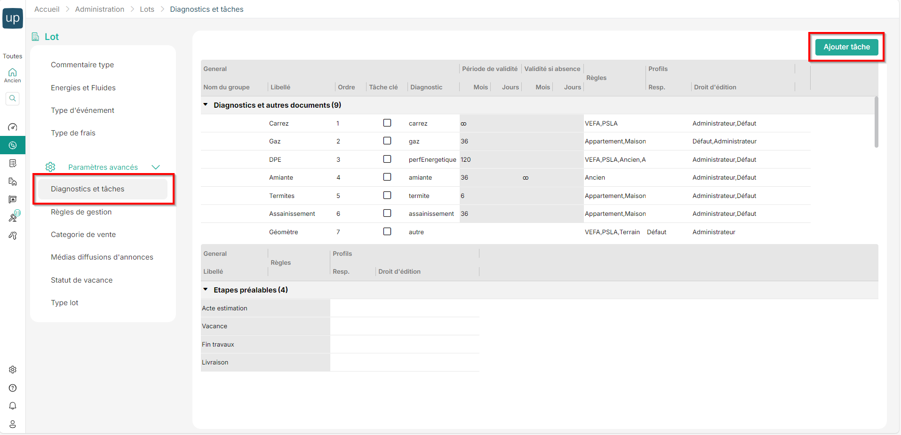Screen dimensions: 901x435
Task: Open the help question mark icon
Action: point(13,388)
